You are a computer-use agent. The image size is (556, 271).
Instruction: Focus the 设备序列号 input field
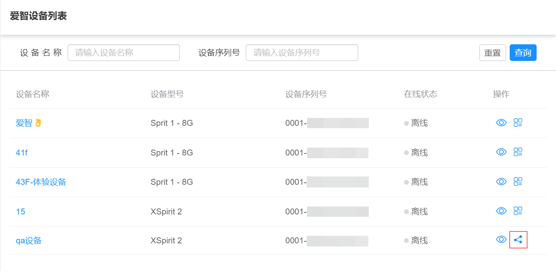coord(302,53)
